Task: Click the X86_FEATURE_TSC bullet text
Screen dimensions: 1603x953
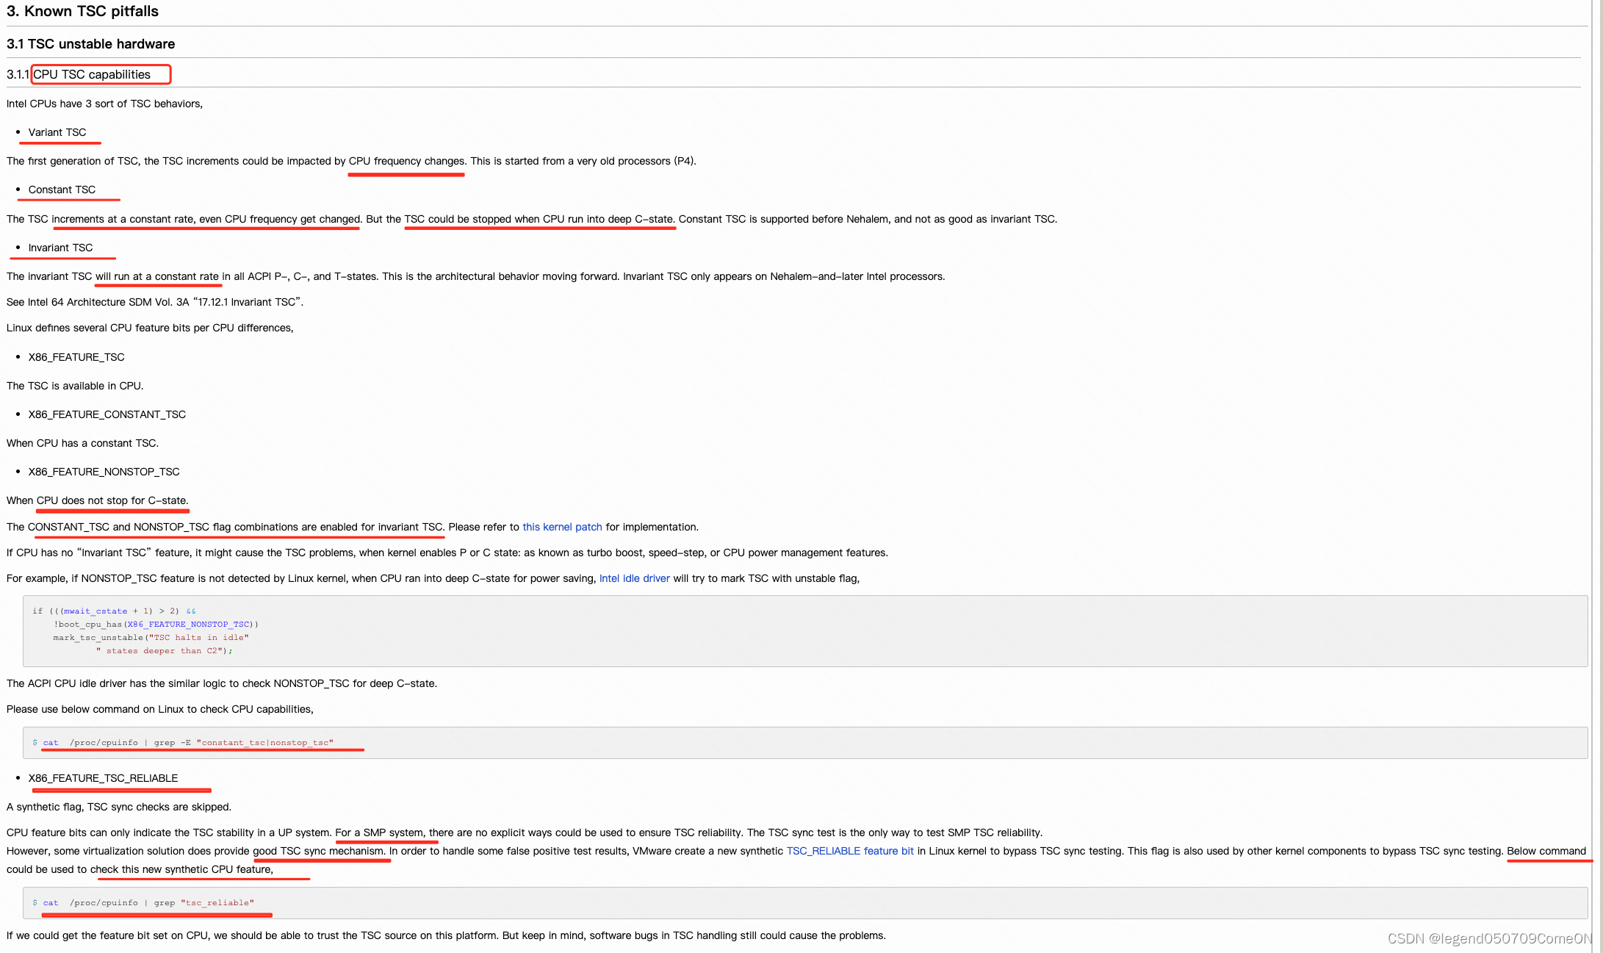Action: [76, 357]
